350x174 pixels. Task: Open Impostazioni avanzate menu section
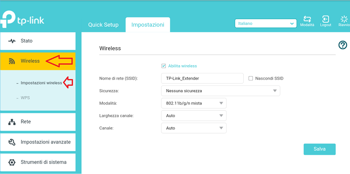tap(38, 142)
